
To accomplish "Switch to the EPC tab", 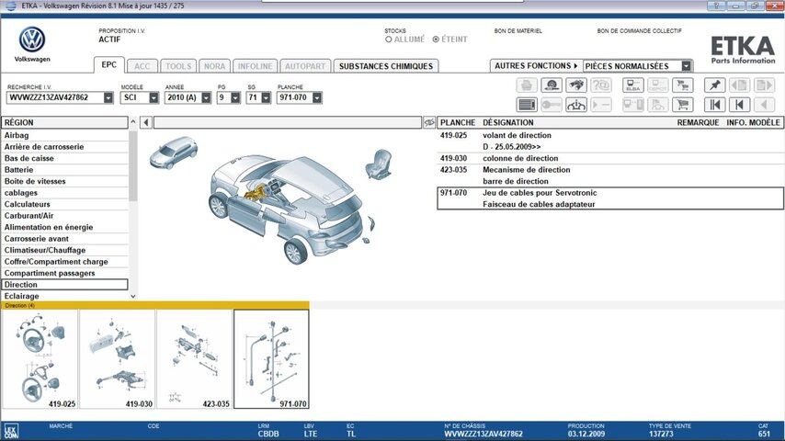I will pyautogui.click(x=108, y=64).
